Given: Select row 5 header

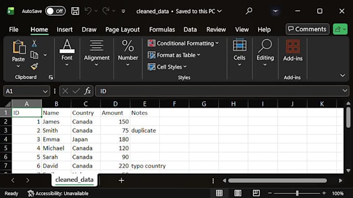Looking at the screenshot, I should (6, 148).
